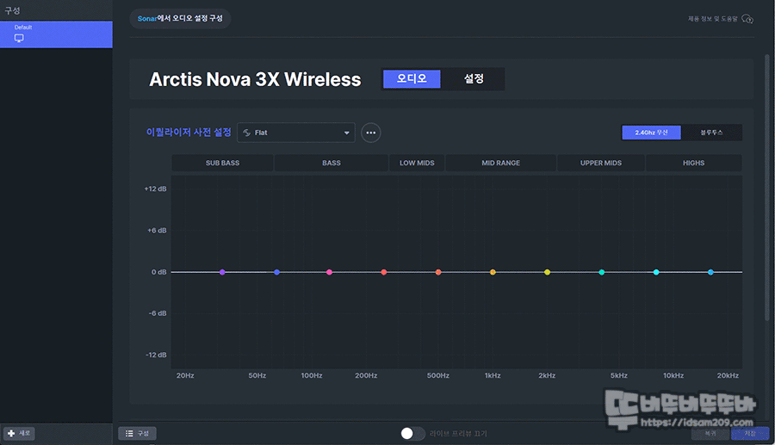Select the 블루투스 mode tab
The image size is (775, 445).
tap(711, 133)
